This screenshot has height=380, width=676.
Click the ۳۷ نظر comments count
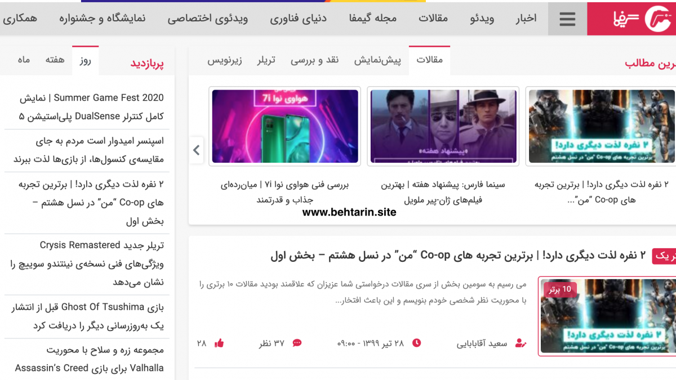tap(272, 343)
